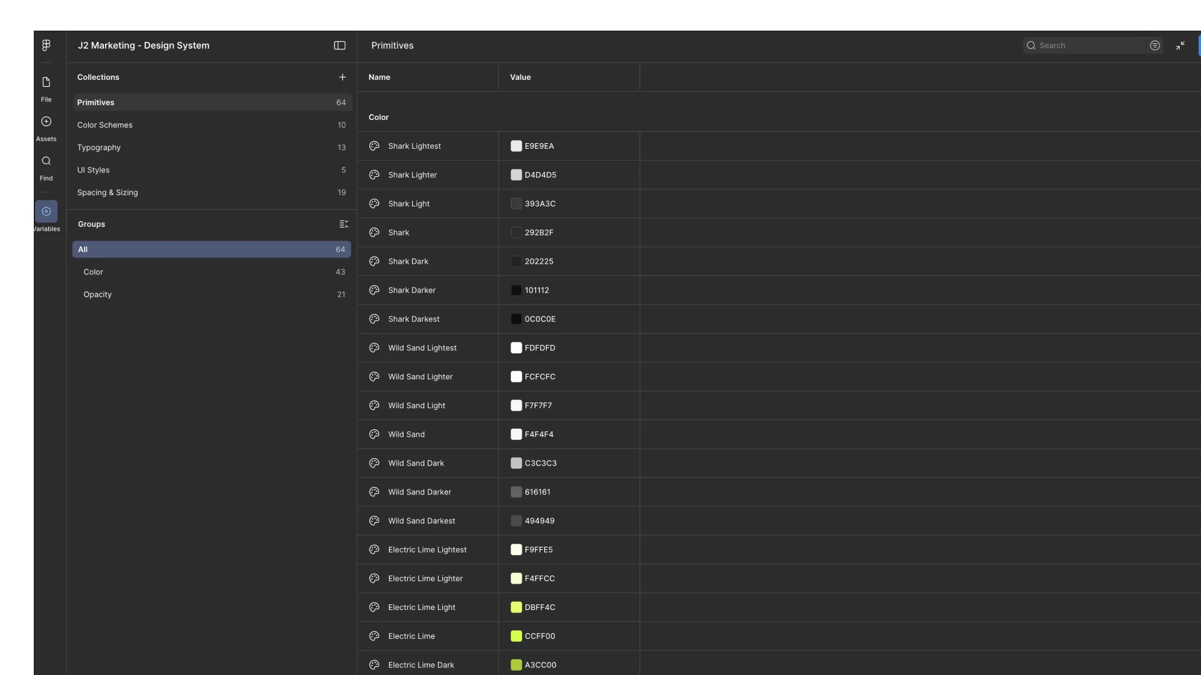This screenshot has height=675, width=1201.
Task: Collapse the Groups list with its toggle icon
Action: (x=343, y=224)
